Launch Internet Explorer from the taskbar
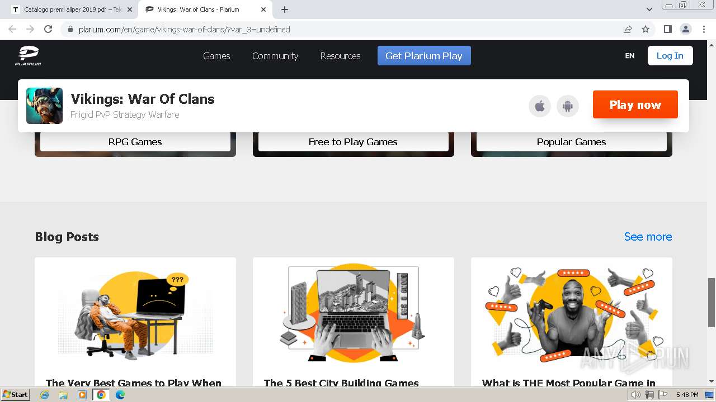The width and height of the screenshot is (716, 402). (44, 395)
